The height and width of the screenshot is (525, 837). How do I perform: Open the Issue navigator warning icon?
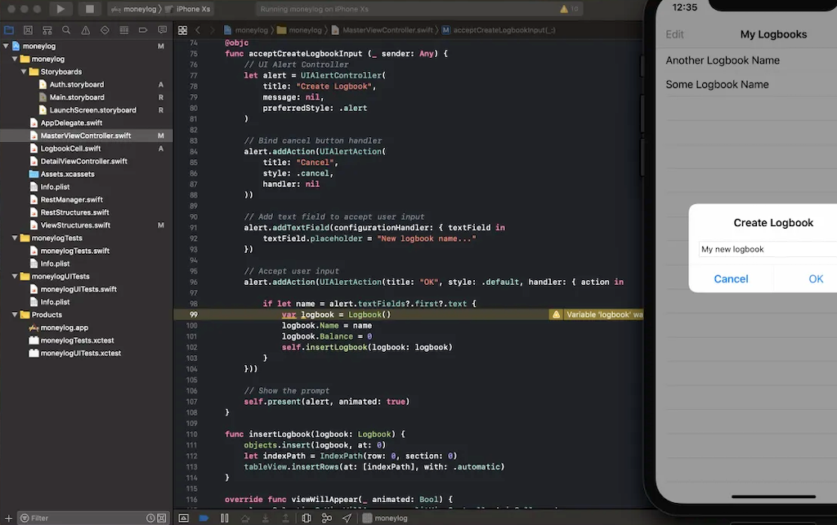click(x=85, y=30)
